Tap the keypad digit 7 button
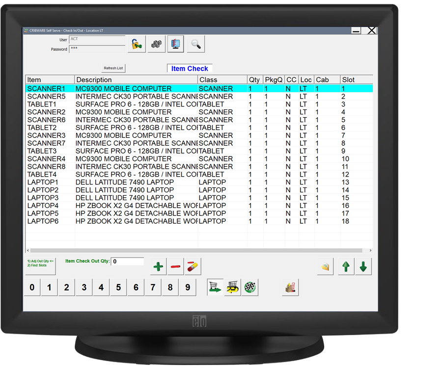Image resolution: width=442 pixels, height=368 pixels. pos(153,287)
